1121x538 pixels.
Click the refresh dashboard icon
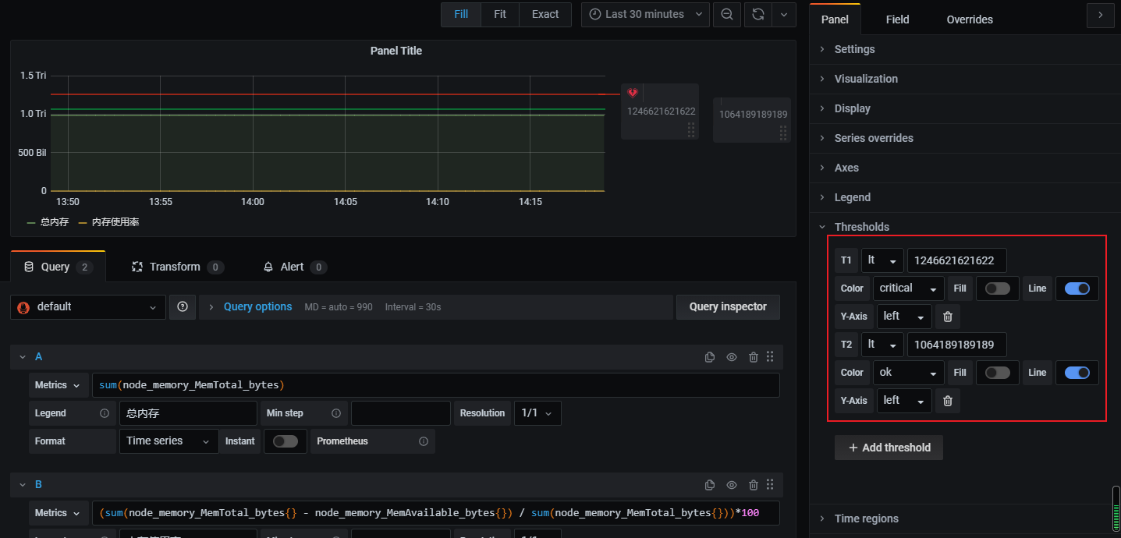757,14
